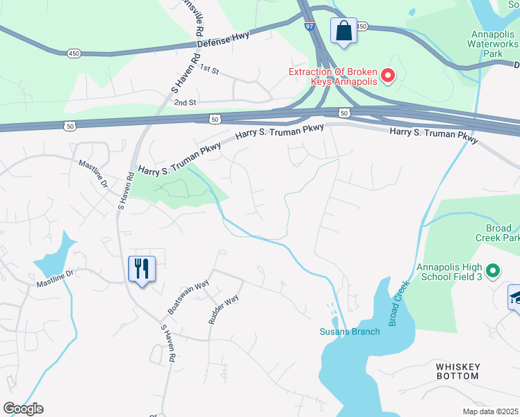The width and height of the screenshot is (520, 417).
Task: Select the red Extraction Of Broken Keys pin
Action: point(387,76)
